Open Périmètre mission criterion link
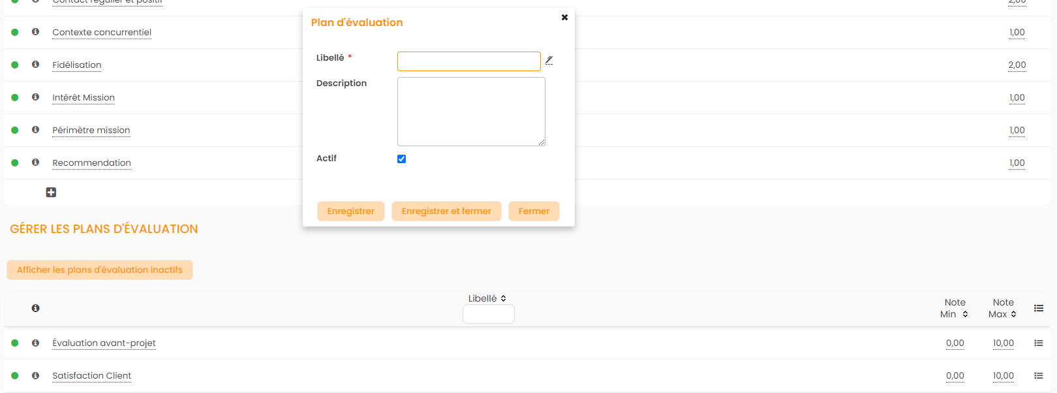 coord(91,130)
